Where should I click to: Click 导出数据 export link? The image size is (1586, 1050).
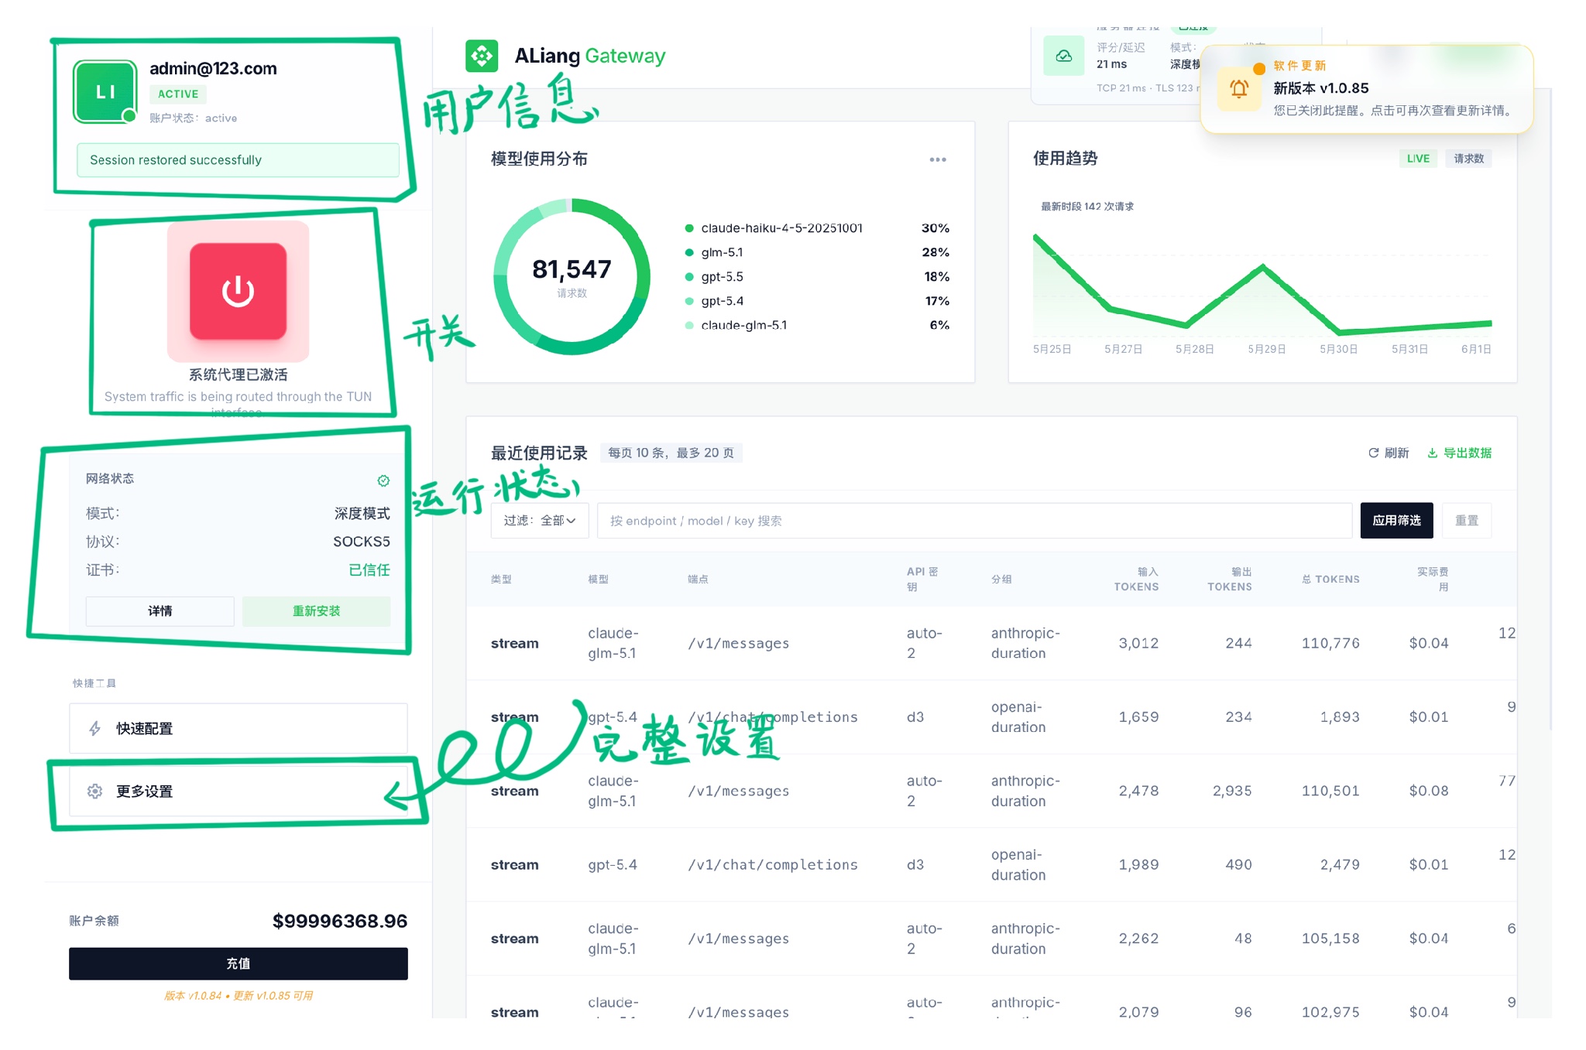pos(1459,453)
